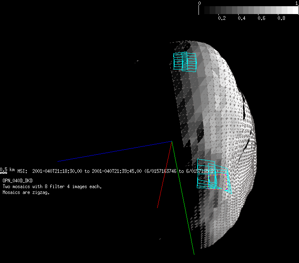
Task: Click the red axis line
Action: pyautogui.click(x=165, y=175)
